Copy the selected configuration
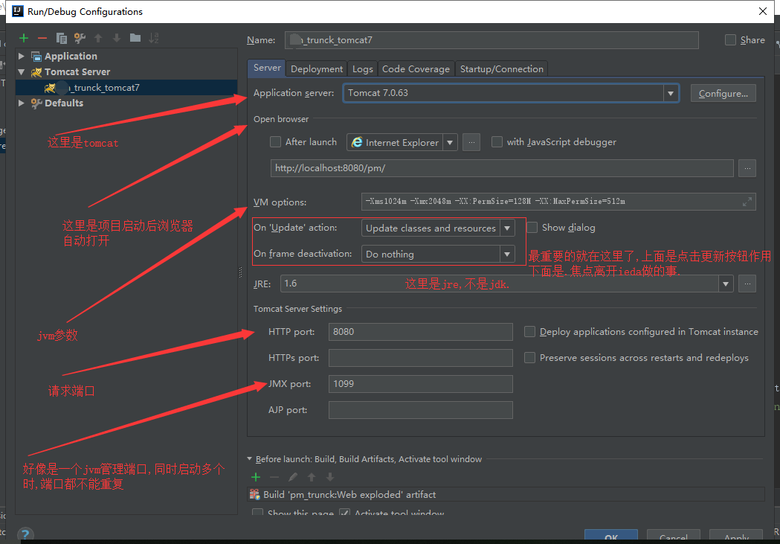780x544 pixels. point(61,38)
